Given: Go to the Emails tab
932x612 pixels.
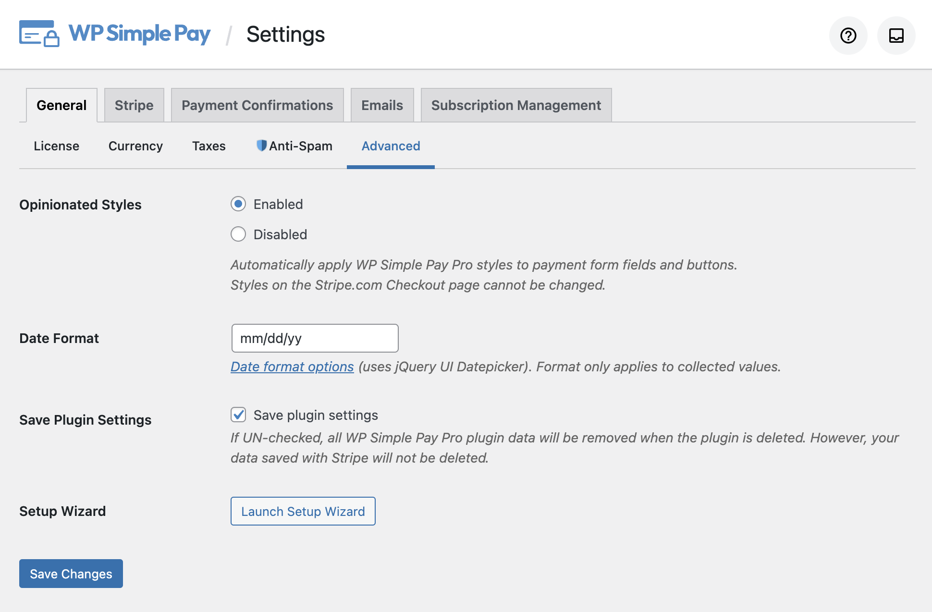Looking at the screenshot, I should point(382,105).
